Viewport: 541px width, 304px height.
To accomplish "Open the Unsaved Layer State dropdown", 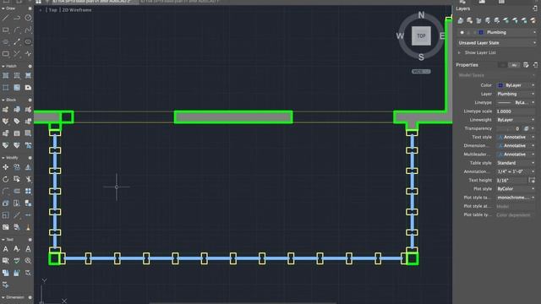I will tap(497, 43).
